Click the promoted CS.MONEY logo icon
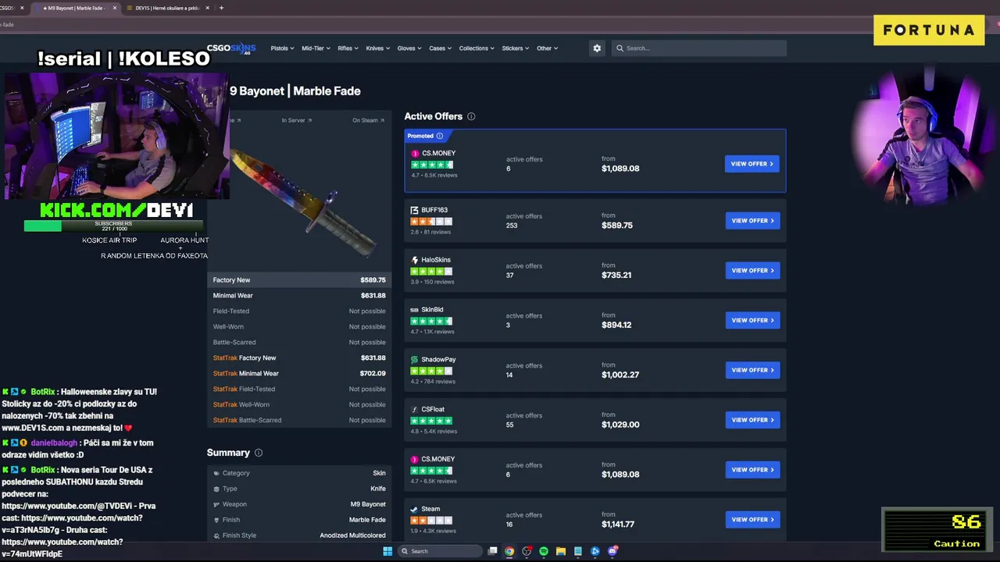This screenshot has height=562, width=1000. pyautogui.click(x=415, y=154)
